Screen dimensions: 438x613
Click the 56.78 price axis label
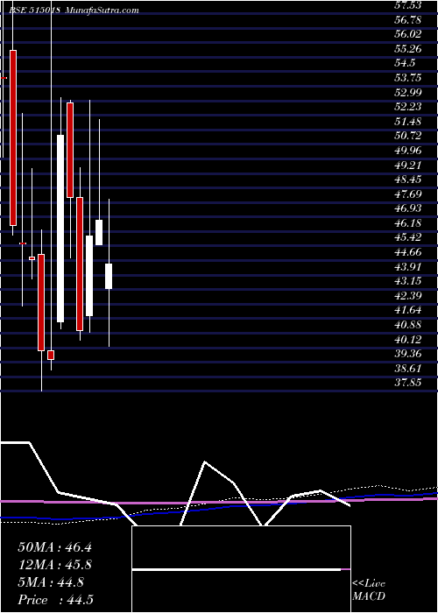click(x=408, y=19)
